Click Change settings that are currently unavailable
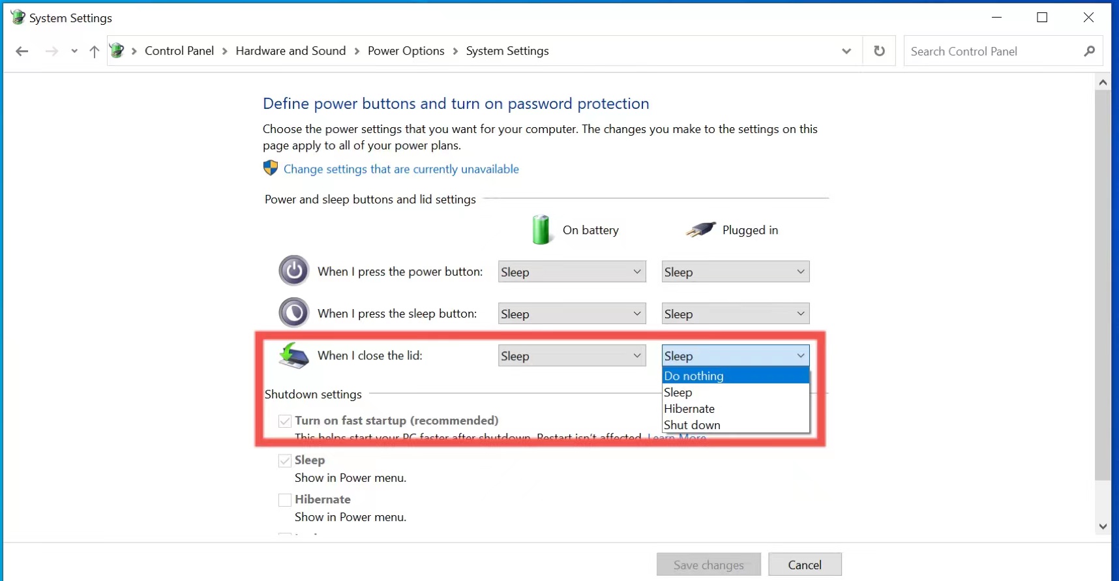Viewport: 1119px width, 581px height. click(x=401, y=169)
